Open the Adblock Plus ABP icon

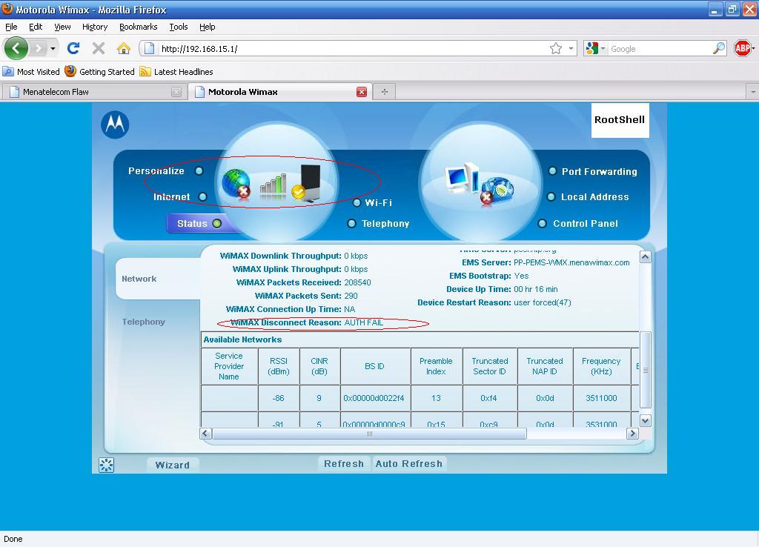point(742,48)
